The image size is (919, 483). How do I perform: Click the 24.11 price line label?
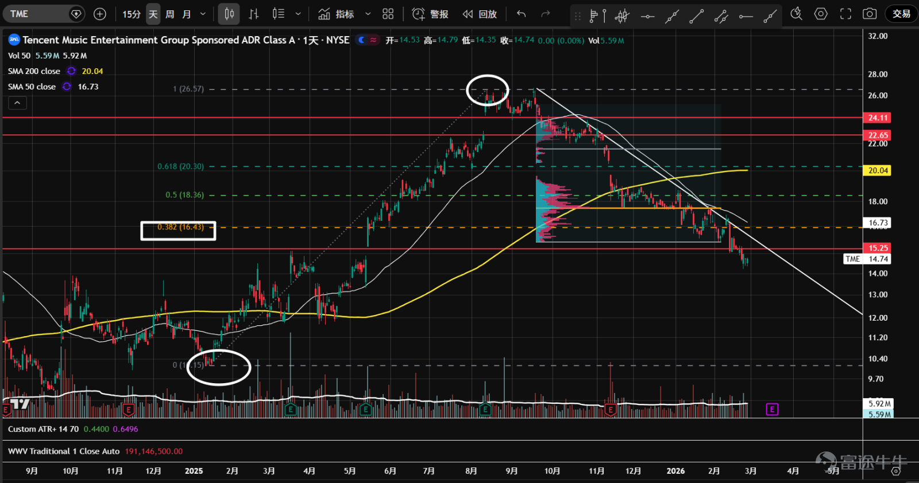(878, 118)
